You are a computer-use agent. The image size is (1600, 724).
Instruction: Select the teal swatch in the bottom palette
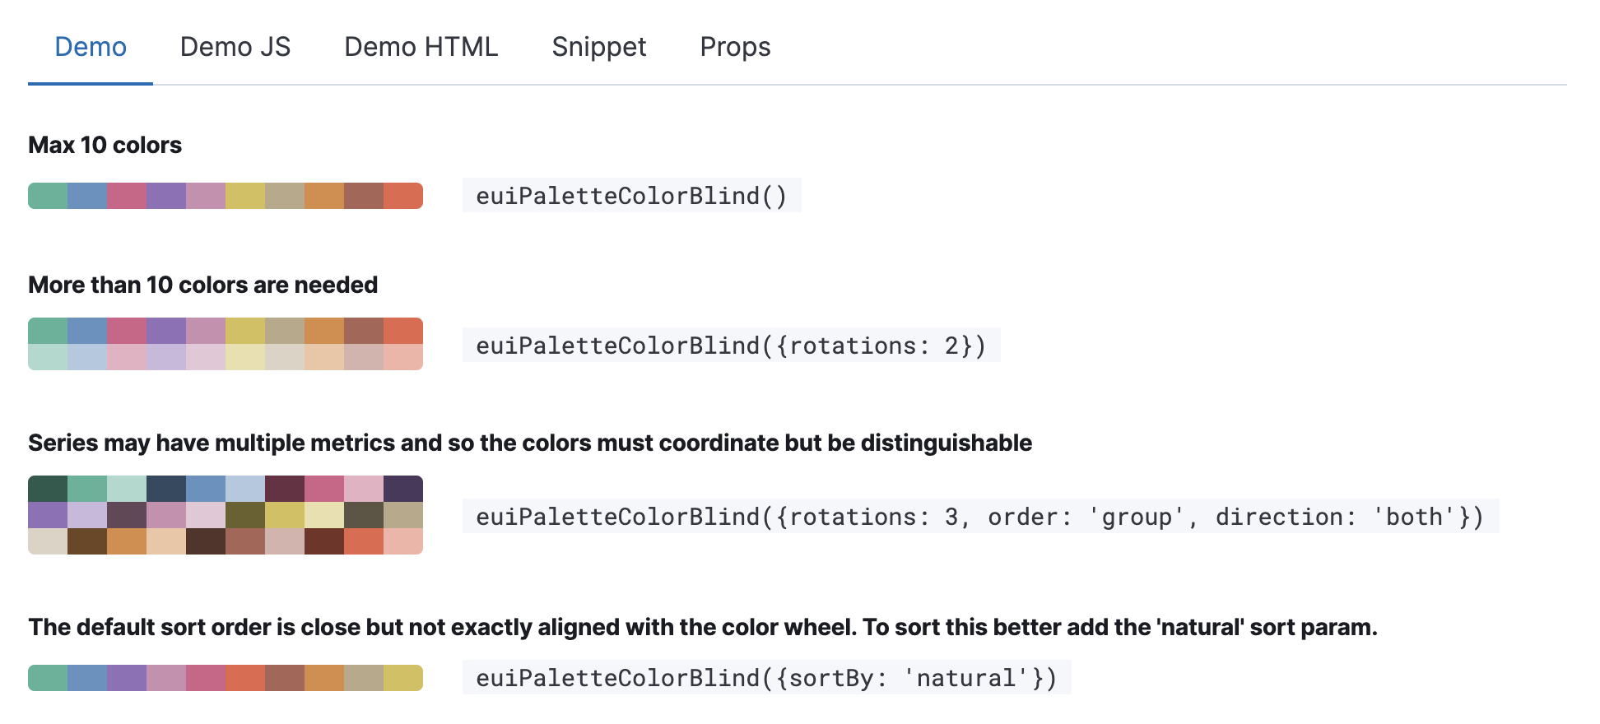48,679
